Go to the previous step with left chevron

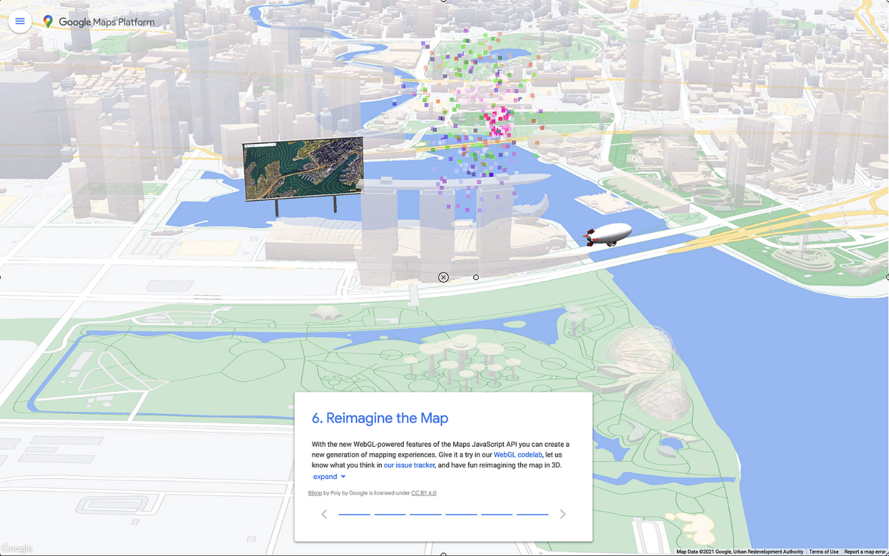(324, 514)
